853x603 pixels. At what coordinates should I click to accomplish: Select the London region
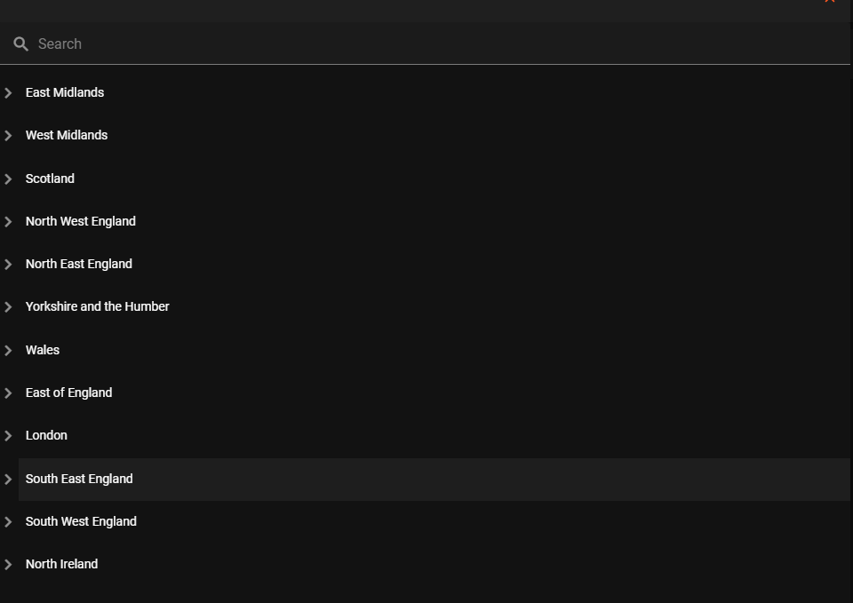pyautogui.click(x=46, y=435)
